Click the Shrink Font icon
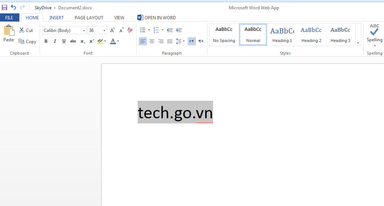This screenshot has height=206, width=384. point(122,30)
